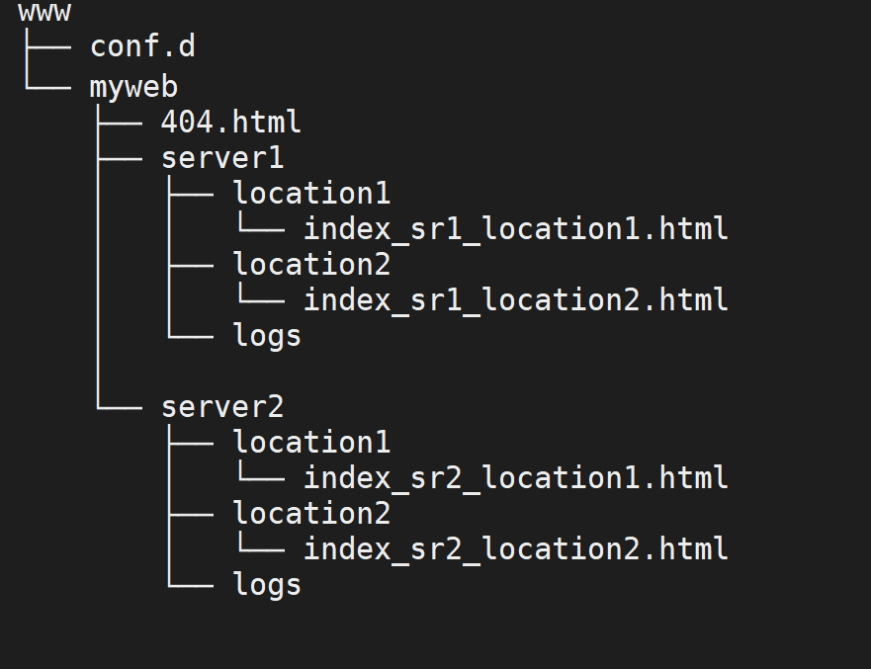This screenshot has width=871, height=669.
Task: Open index_sr2_location1.html entry
Action: coord(516,478)
